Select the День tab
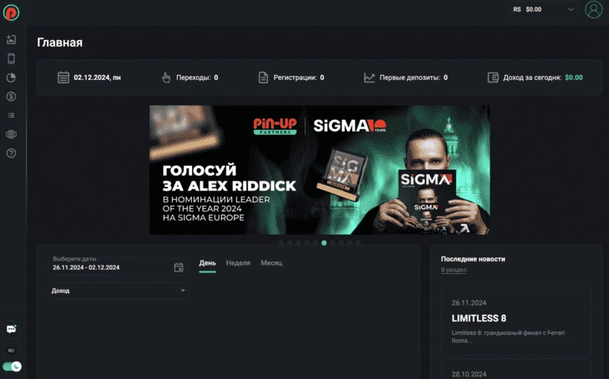Viewport: 609px width, 379px height. (x=208, y=263)
